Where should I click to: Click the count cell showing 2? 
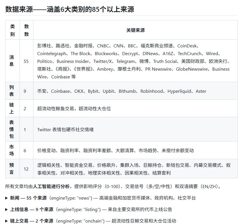click(26, 108)
